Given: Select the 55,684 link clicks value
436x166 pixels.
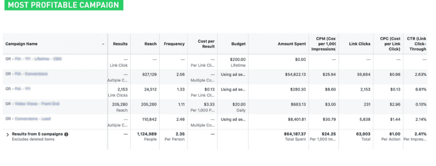Looking at the screenshot, I should [364, 74].
